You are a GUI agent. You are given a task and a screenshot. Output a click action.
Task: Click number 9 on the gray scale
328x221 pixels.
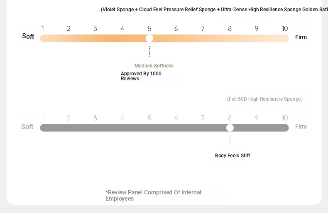[257, 118]
